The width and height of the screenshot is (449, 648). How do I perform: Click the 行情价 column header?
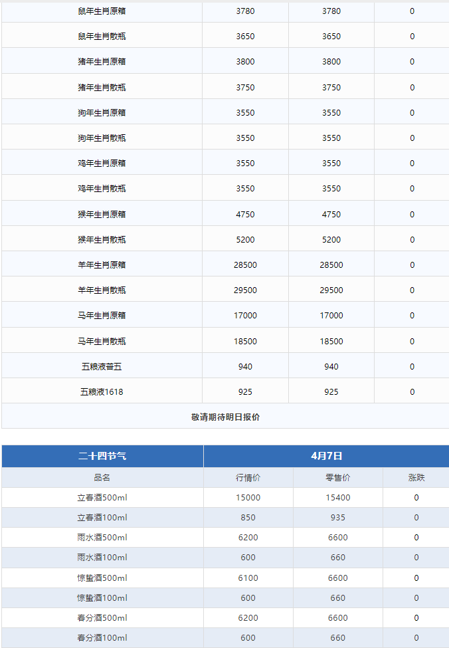[248, 478]
